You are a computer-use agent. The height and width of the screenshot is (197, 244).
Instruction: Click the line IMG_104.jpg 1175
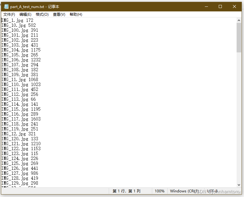tap(21, 50)
